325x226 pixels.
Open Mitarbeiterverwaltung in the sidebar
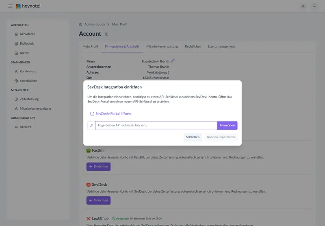(35, 109)
